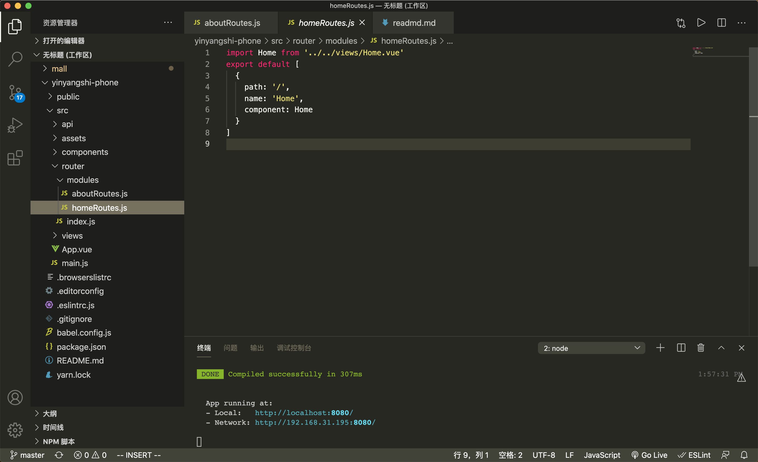
Task: Maximize the terminal panel with up chevron
Action: [721, 348]
